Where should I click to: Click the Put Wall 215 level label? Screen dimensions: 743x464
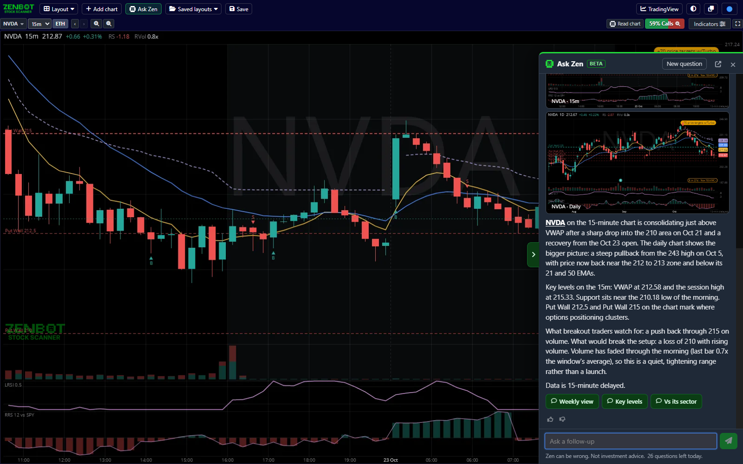click(x=19, y=131)
